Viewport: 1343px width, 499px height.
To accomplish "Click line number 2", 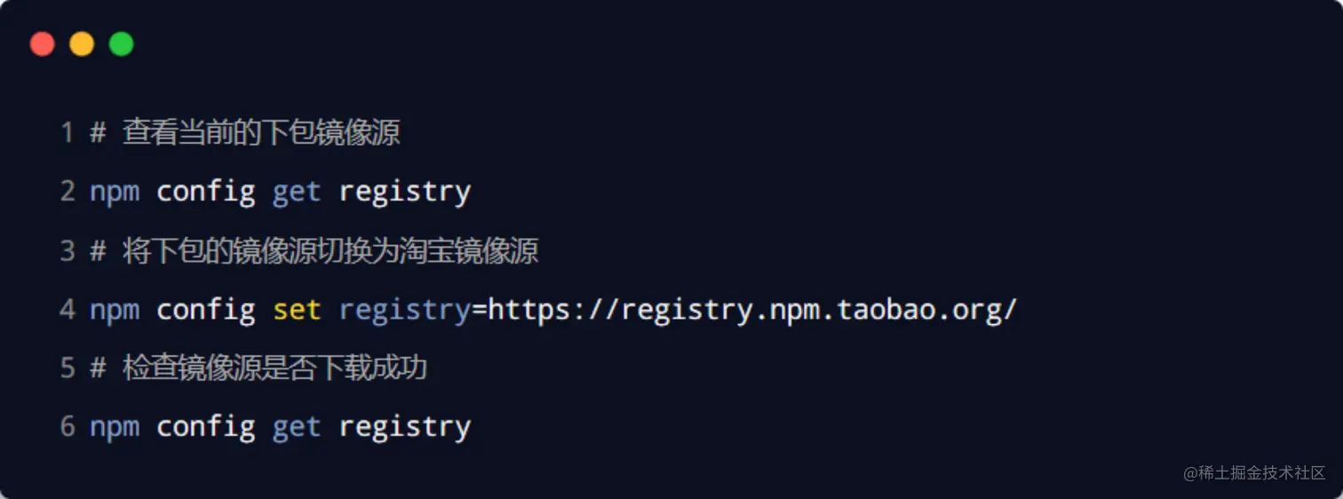I will (68, 191).
